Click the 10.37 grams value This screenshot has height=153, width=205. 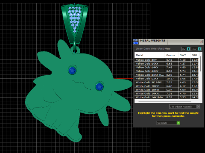click(x=170, y=79)
